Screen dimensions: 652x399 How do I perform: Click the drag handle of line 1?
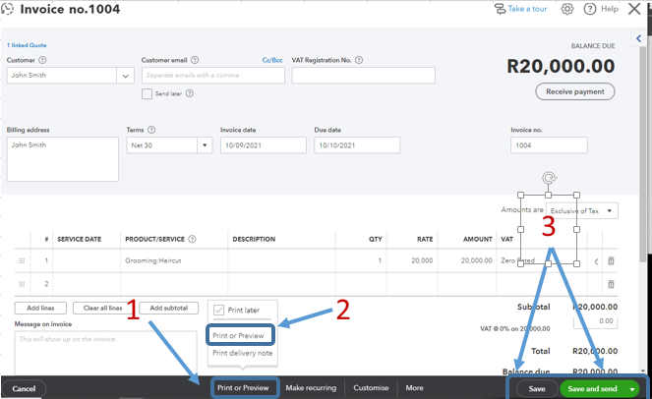click(x=22, y=261)
